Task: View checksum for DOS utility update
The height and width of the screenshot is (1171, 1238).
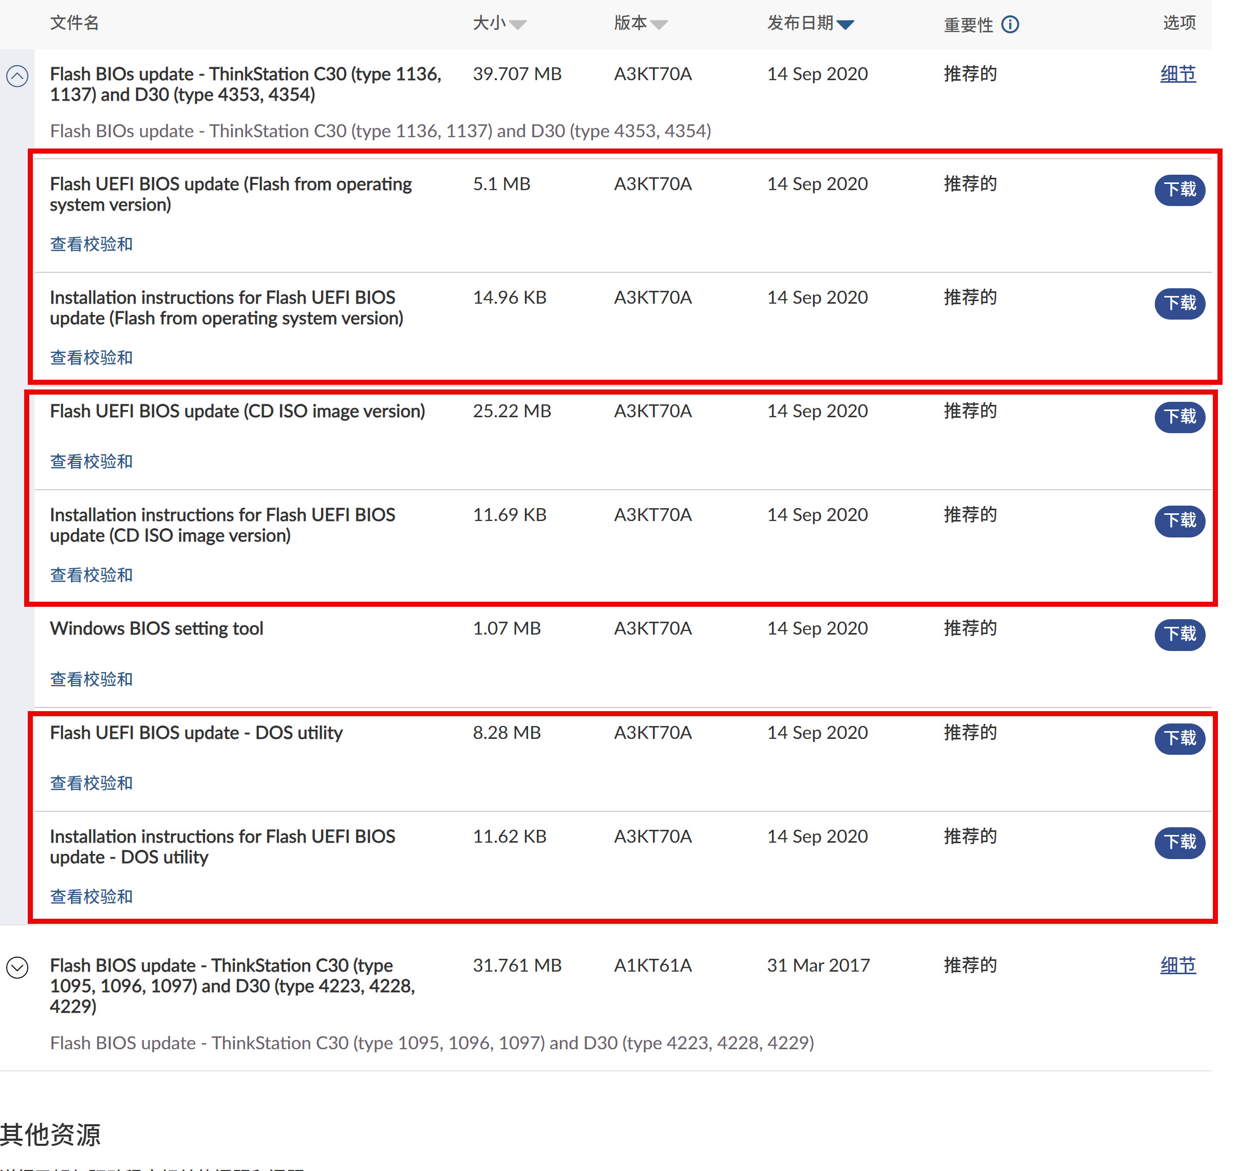Action: 91,783
